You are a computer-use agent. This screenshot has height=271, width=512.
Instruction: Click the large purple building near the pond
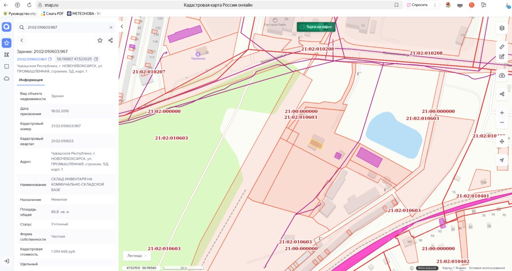369,157
